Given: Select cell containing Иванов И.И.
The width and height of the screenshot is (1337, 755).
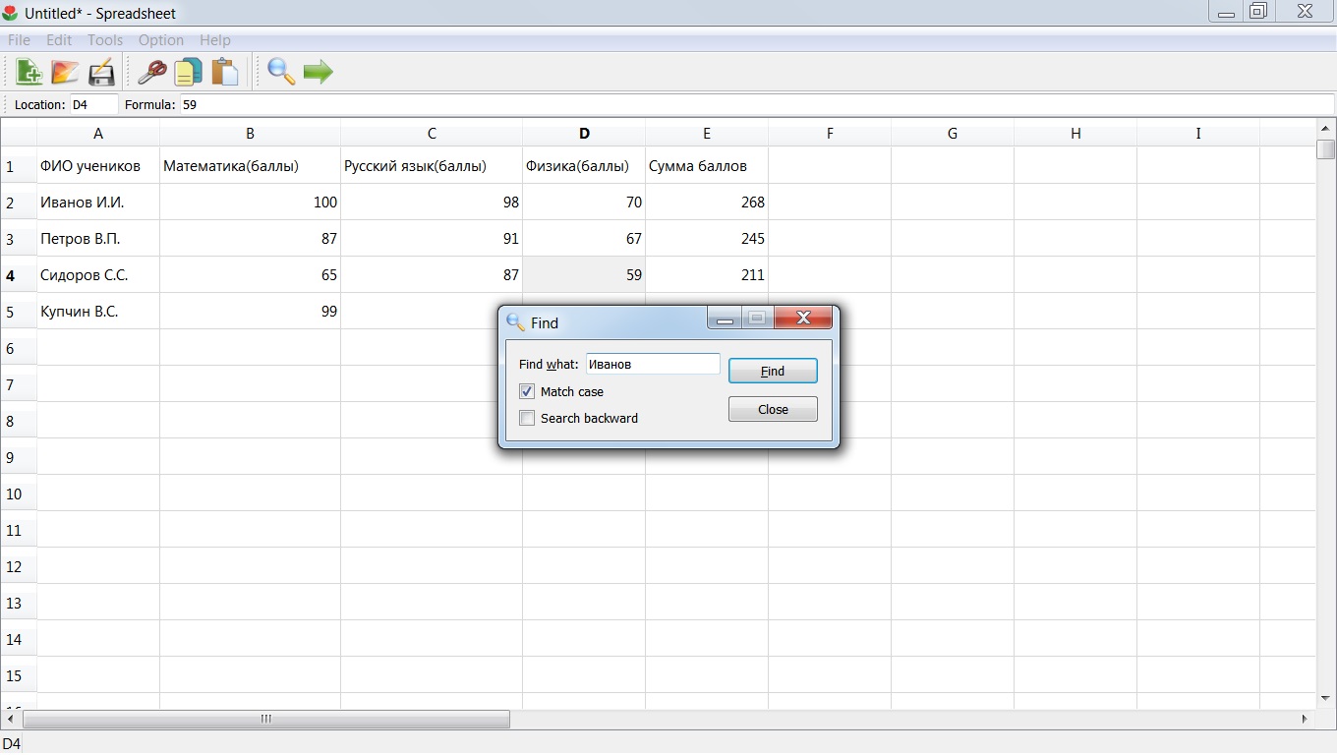Looking at the screenshot, I should [x=98, y=202].
